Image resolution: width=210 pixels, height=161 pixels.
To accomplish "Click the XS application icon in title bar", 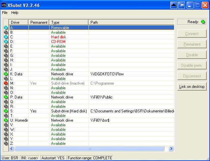I will pyautogui.click(x=4, y=5).
